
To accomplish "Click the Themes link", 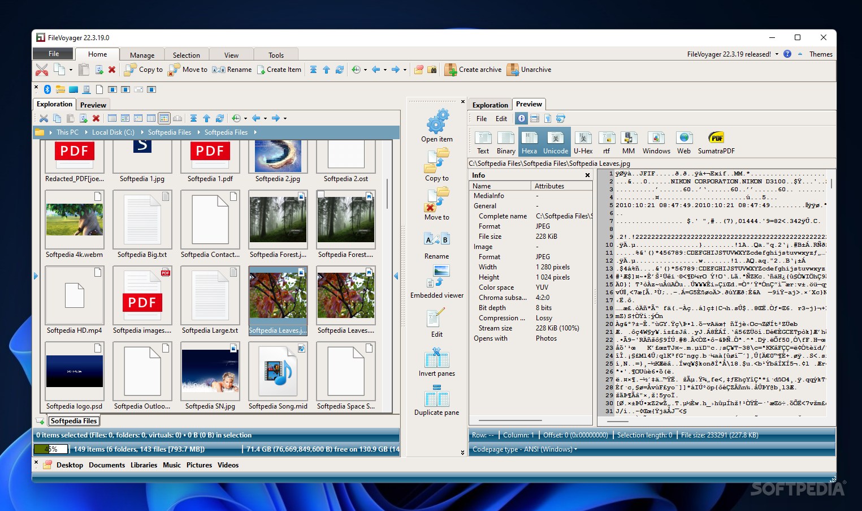I will [821, 54].
